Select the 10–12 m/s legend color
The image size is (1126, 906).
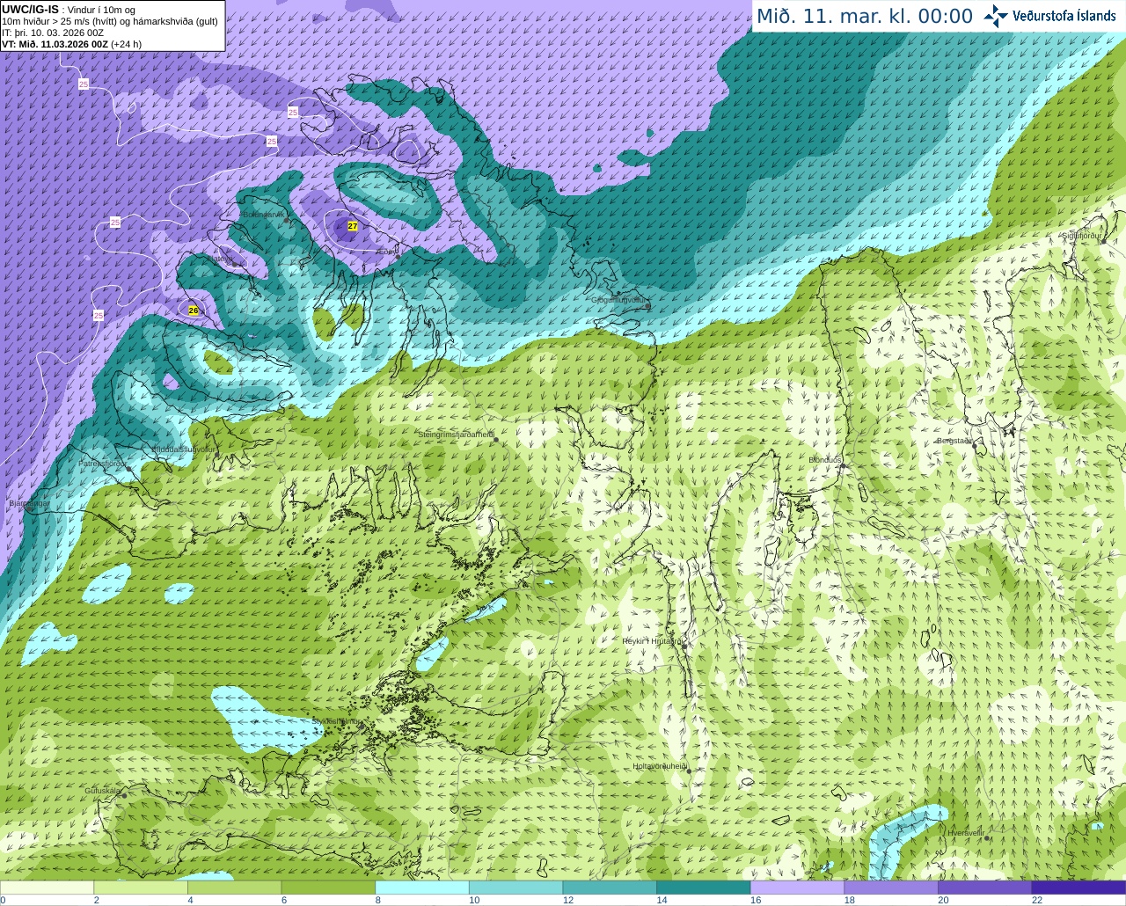click(x=515, y=888)
